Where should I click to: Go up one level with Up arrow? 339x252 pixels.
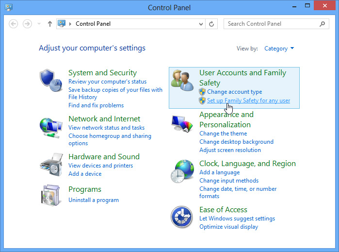[50, 24]
